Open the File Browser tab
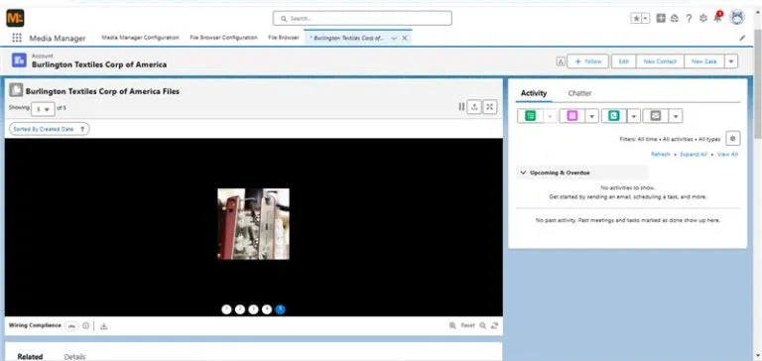The width and height of the screenshot is (762, 361). 284,38
